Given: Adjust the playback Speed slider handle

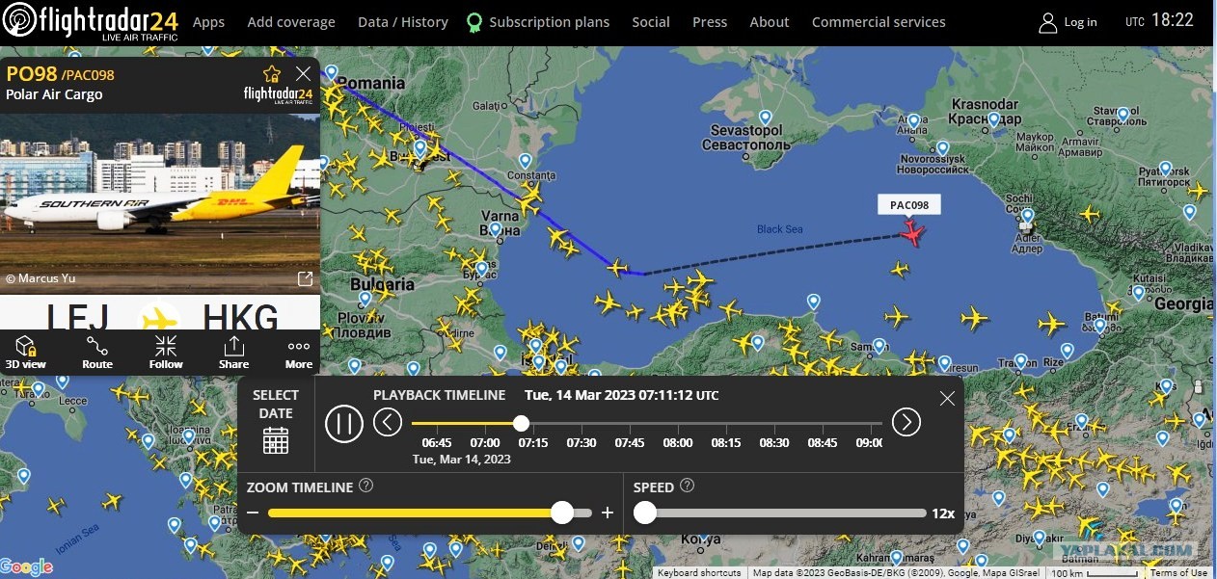Looking at the screenshot, I should [645, 513].
